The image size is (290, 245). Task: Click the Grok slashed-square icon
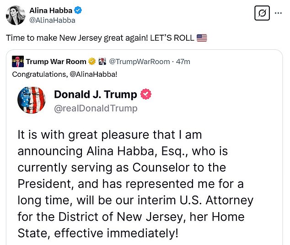[x=262, y=14]
